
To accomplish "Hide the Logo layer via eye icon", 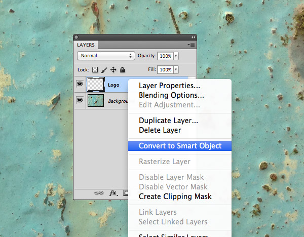I will coord(80,84).
